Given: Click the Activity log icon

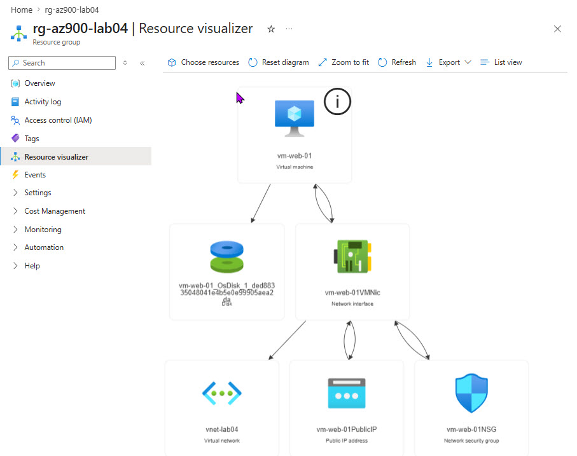Looking at the screenshot, I should click(15, 102).
